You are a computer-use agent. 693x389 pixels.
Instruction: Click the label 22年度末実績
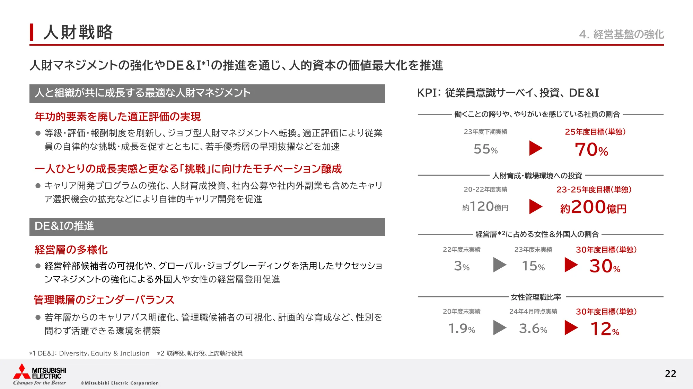(462, 250)
